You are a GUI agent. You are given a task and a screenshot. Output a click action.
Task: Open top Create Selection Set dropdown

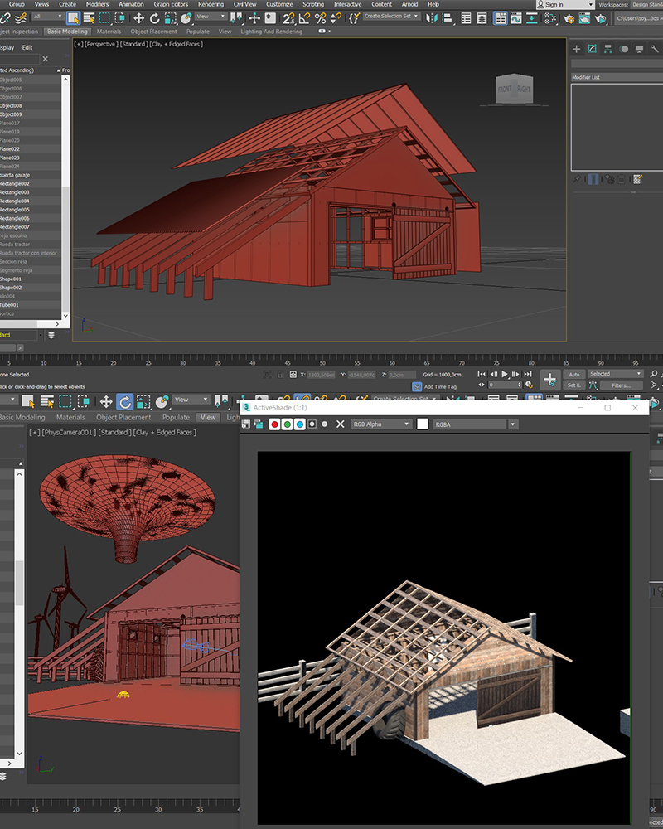coord(391,17)
